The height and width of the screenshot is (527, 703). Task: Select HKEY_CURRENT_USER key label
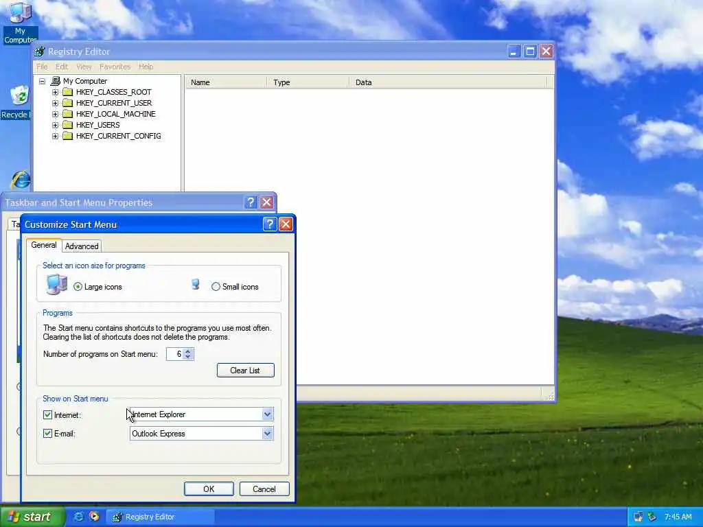(x=114, y=103)
